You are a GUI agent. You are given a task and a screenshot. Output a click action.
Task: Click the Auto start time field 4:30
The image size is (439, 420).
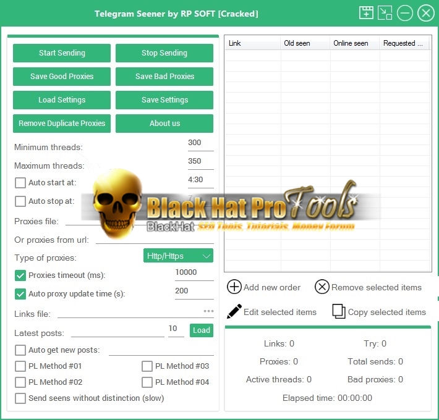tap(200, 180)
